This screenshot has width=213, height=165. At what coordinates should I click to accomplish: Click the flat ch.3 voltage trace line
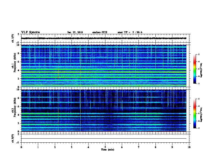pos(104,139)
